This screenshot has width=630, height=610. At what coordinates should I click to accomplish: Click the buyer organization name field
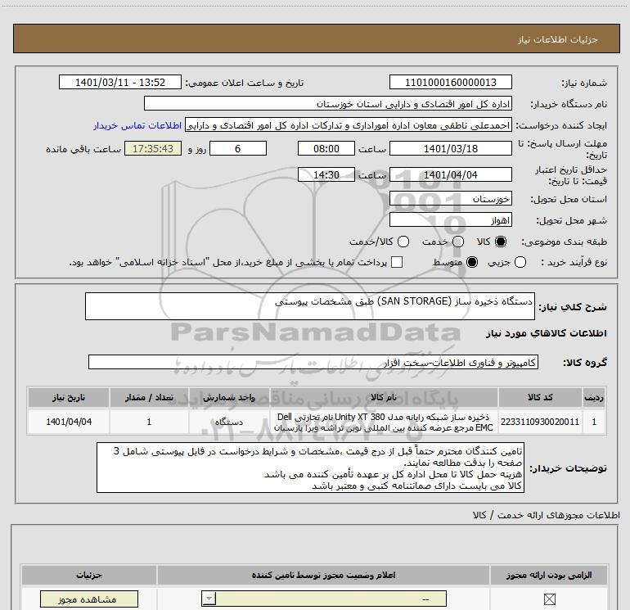point(327,104)
